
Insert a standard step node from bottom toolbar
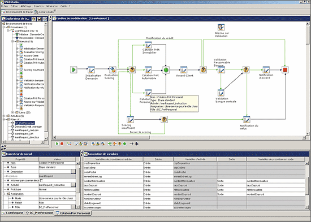point(76,143)
